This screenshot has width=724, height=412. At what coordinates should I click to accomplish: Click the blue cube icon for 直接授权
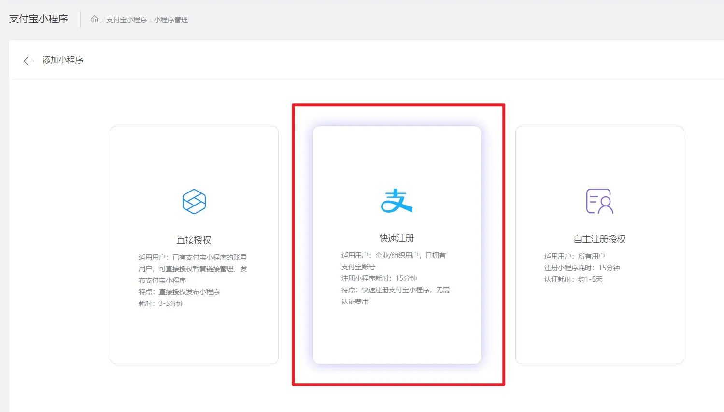tap(194, 202)
